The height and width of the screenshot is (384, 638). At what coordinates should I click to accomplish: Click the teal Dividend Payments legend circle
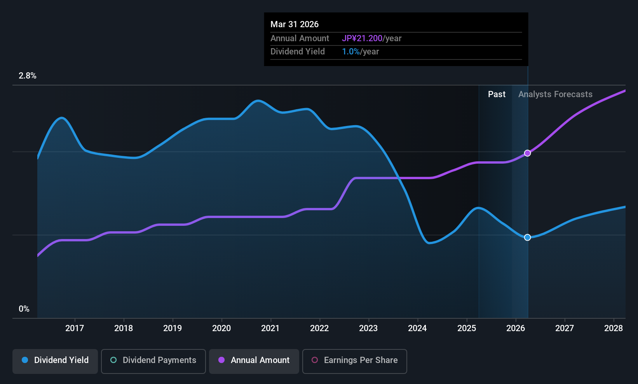(113, 360)
